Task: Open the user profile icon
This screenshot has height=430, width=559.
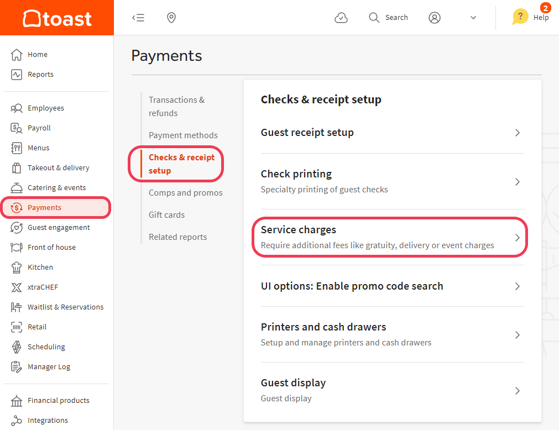Action: (435, 18)
